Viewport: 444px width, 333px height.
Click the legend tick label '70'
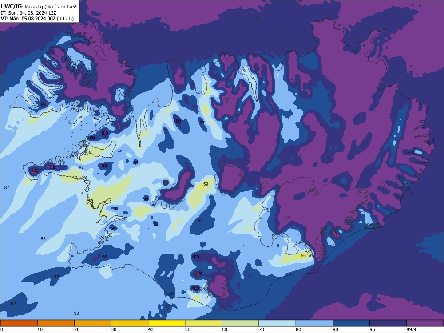(x=262, y=329)
